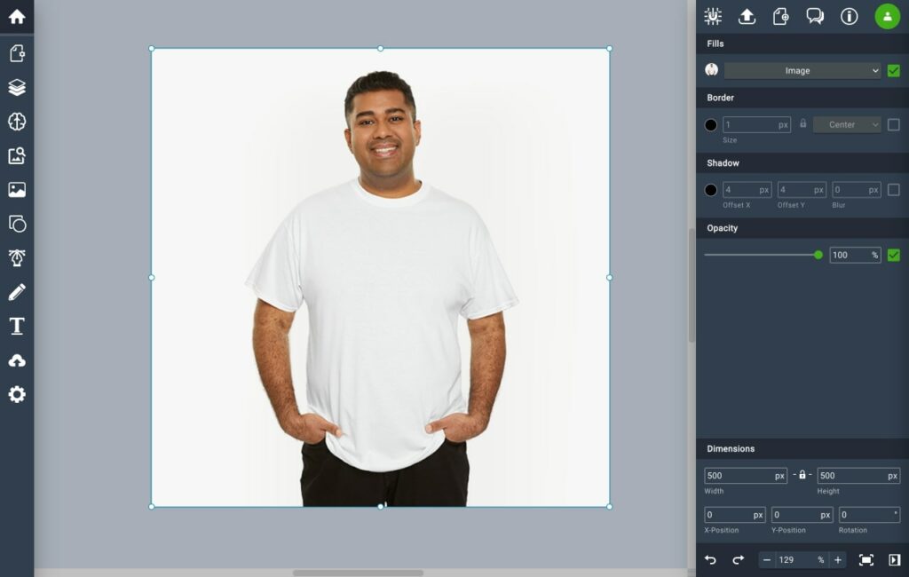Viewport: 909px width, 577px height.
Task: Open the Image fill type dropdown
Action: [x=802, y=69]
